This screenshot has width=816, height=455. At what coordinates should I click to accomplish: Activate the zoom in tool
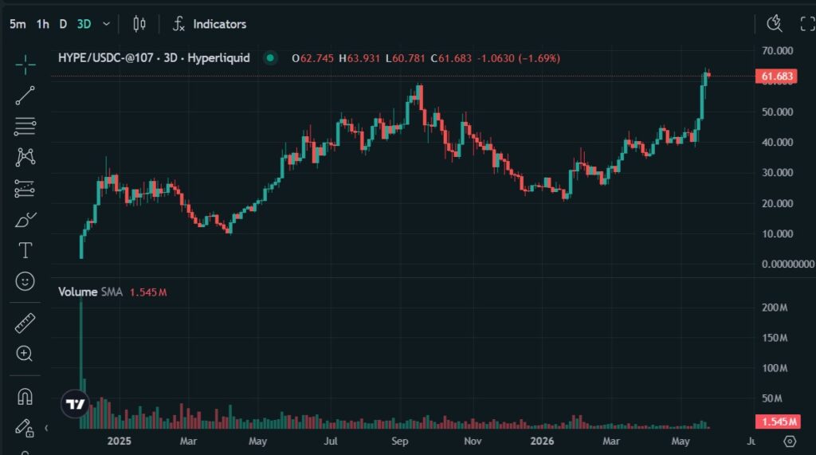25,354
